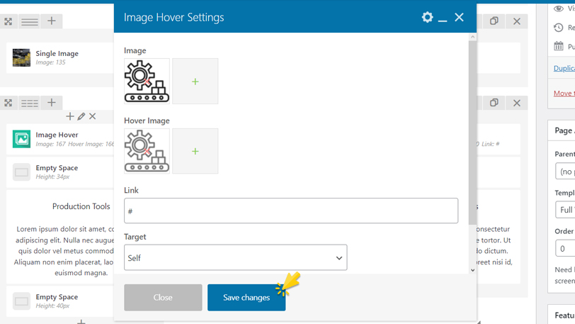Click the plus icon beside the edit pencil
575x324 pixels.
click(69, 116)
